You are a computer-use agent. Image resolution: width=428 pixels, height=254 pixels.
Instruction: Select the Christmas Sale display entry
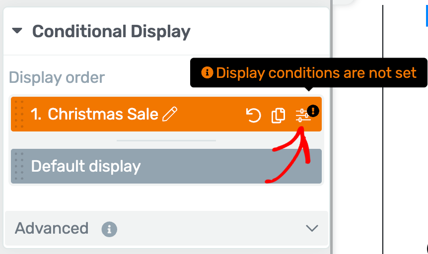click(166, 114)
